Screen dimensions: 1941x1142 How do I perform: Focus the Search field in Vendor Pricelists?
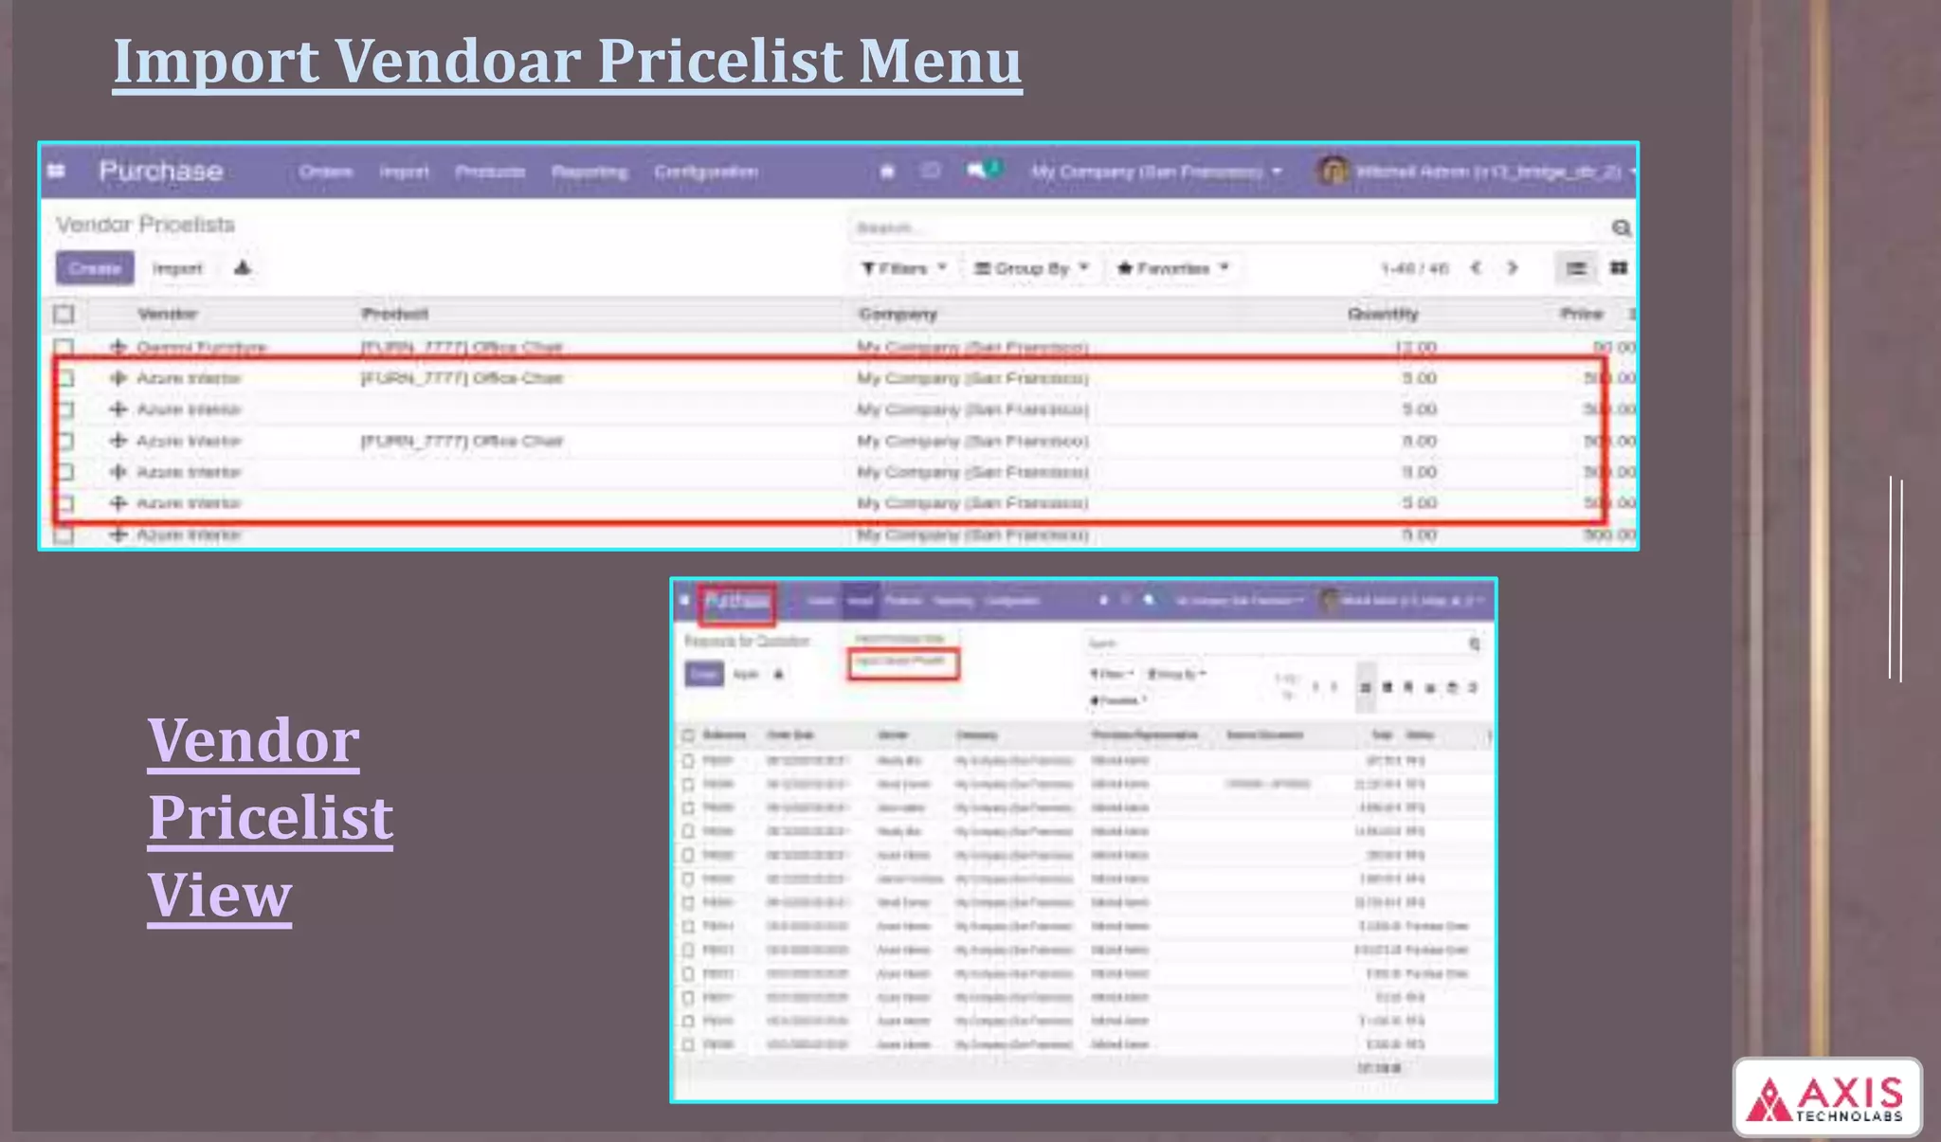point(1227,227)
